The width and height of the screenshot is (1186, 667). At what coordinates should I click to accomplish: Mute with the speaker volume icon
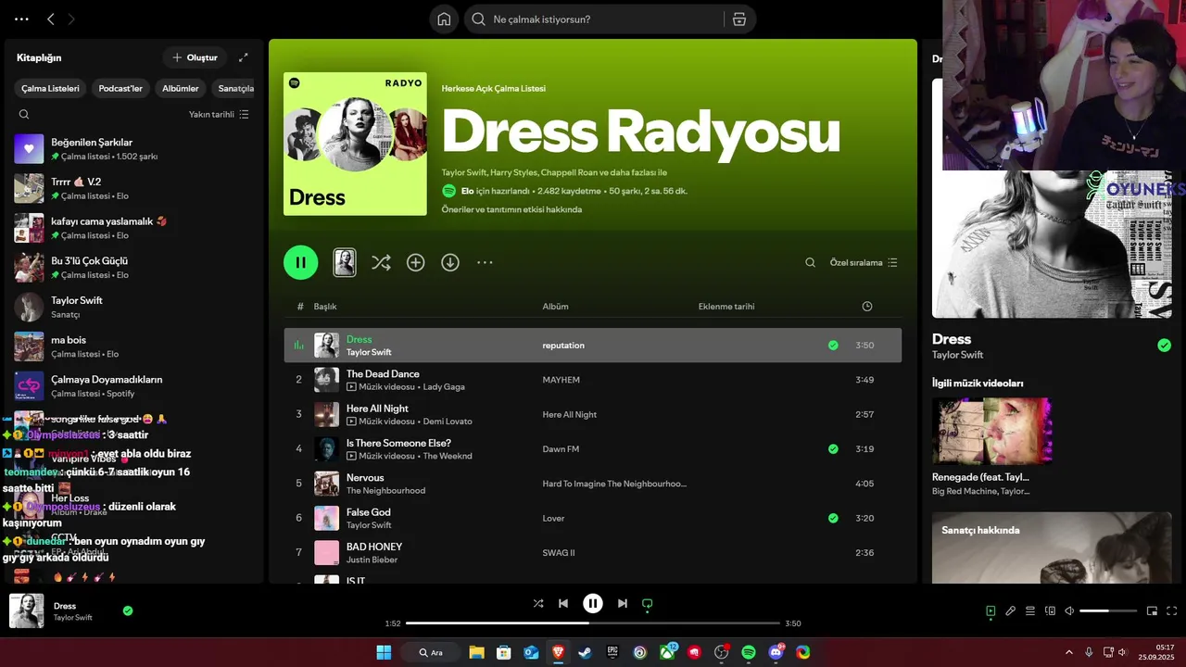coord(1069,611)
